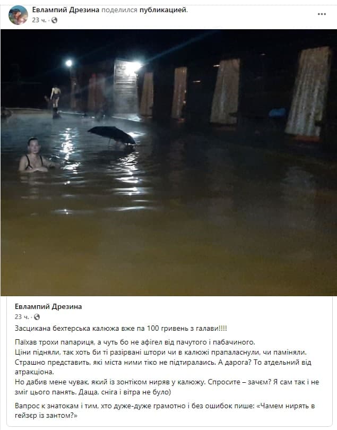Viewport: 337px width, 430px height.
Task: Click the globe audience icon inside the shared post
Action: click(x=37, y=317)
